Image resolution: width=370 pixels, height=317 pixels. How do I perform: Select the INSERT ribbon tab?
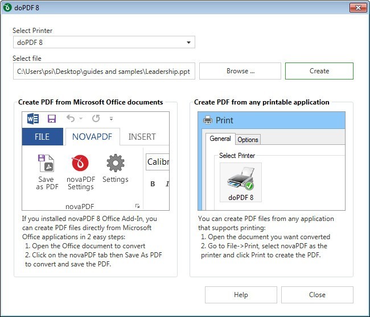click(x=142, y=136)
